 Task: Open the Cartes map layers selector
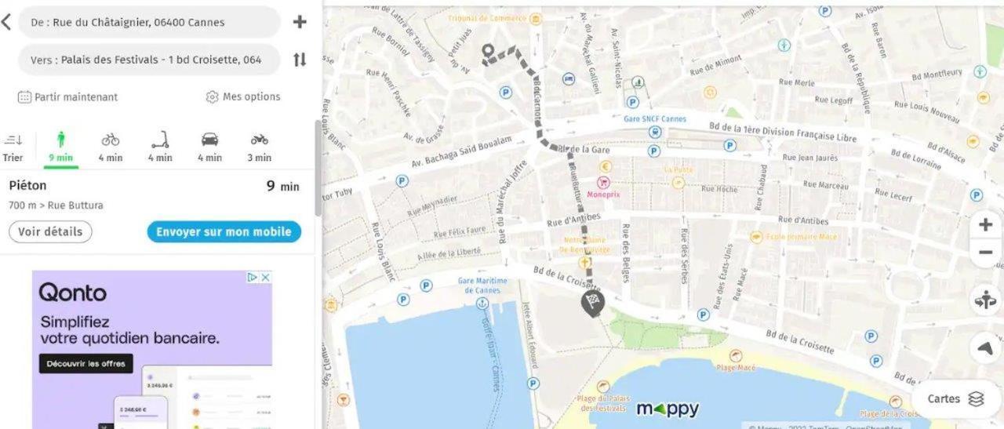(x=955, y=398)
